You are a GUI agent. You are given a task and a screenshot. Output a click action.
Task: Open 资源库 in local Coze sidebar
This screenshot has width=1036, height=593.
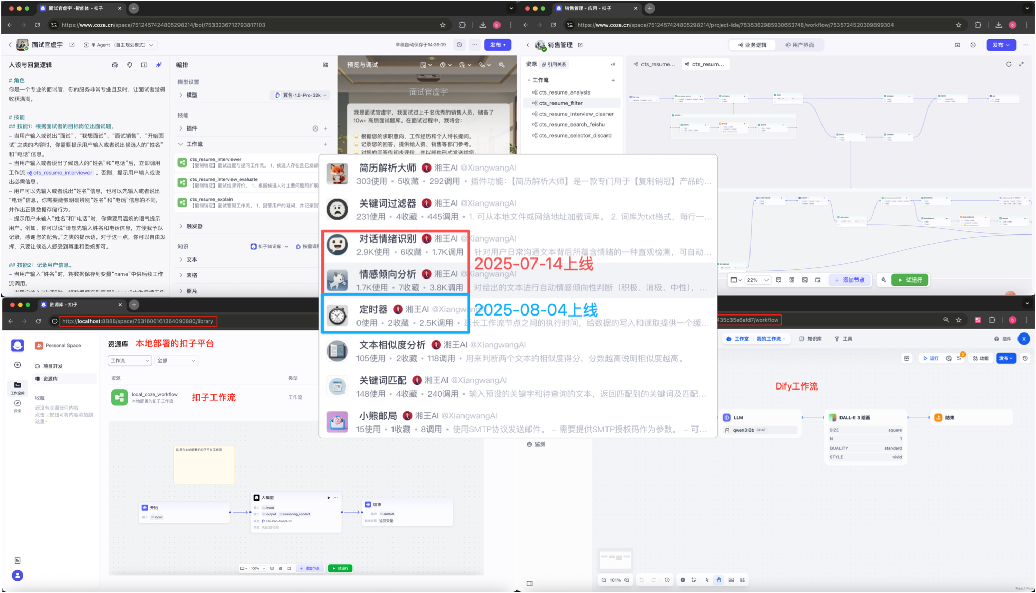65,379
